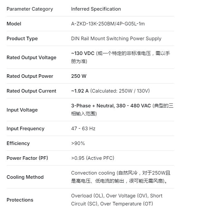Viewport: 205px width, 208px height.
Task: Select the Efficiency row label
Action: click(x=18, y=143)
